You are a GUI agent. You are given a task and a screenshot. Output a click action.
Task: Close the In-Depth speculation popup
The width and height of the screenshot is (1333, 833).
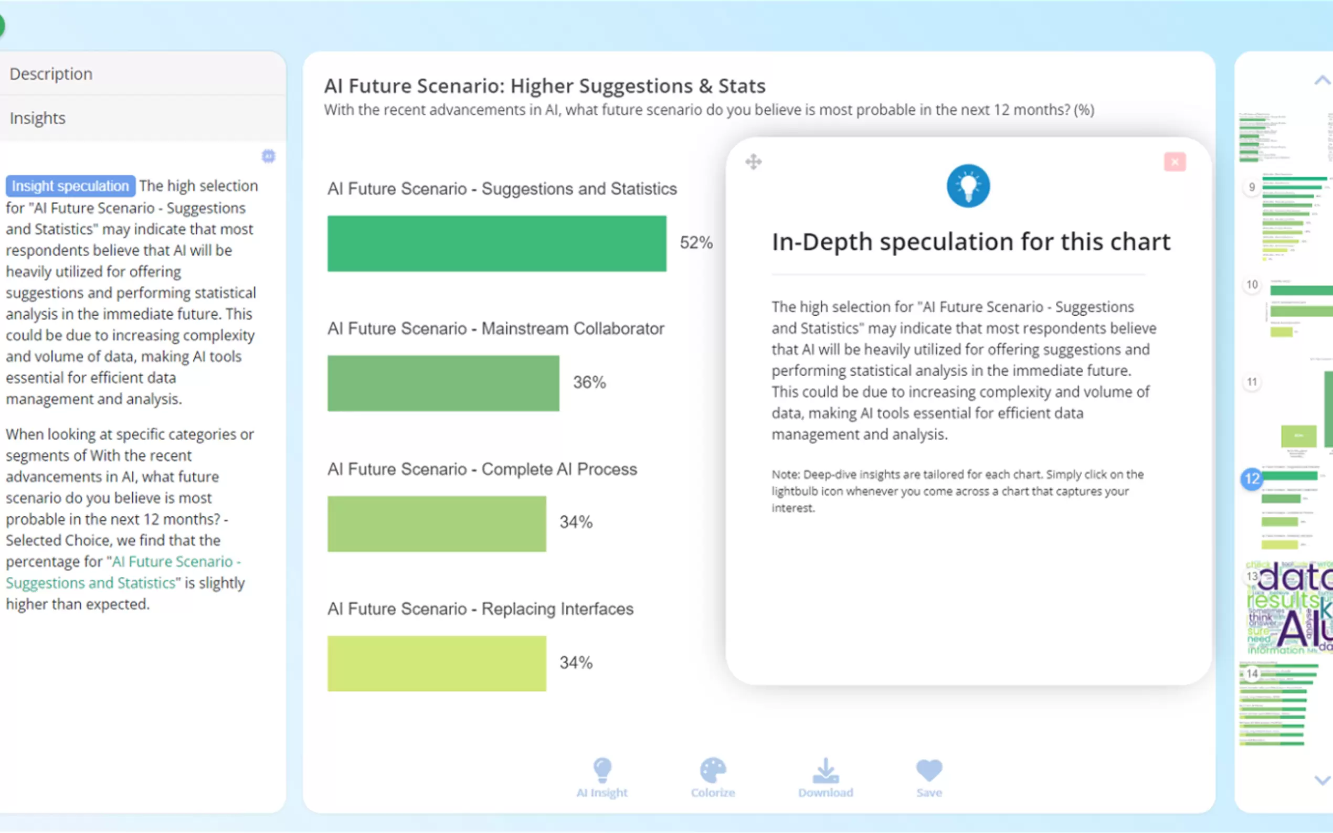pos(1175,162)
